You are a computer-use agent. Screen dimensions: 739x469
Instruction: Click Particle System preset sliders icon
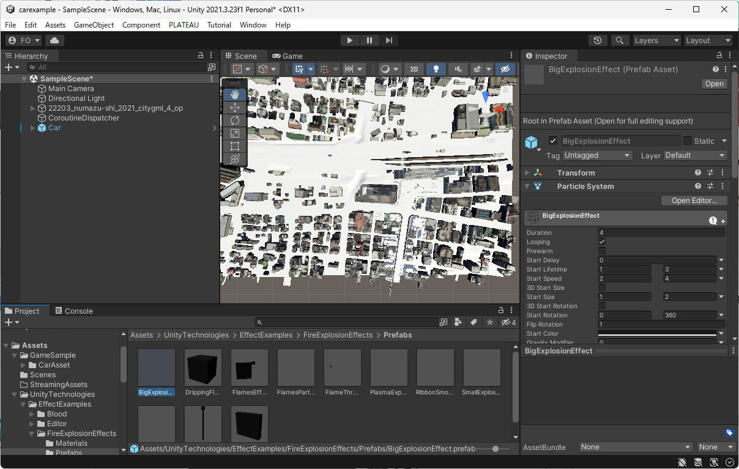(710, 186)
